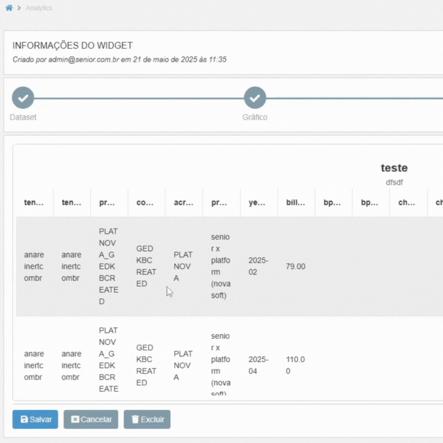Click the 'dfsdf' subtitle

394,183
